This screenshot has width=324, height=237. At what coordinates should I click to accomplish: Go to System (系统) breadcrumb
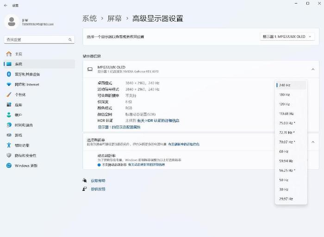click(89, 18)
